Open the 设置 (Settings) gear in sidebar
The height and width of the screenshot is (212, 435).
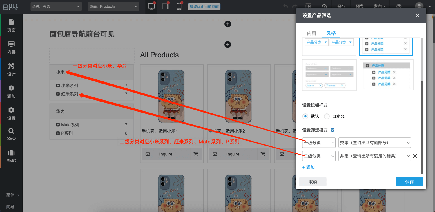(11, 113)
